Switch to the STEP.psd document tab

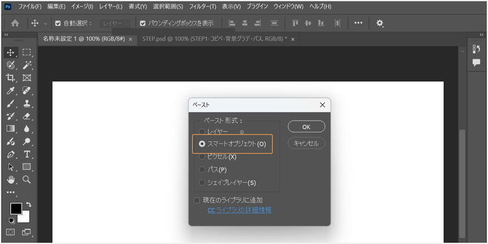[215, 39]
